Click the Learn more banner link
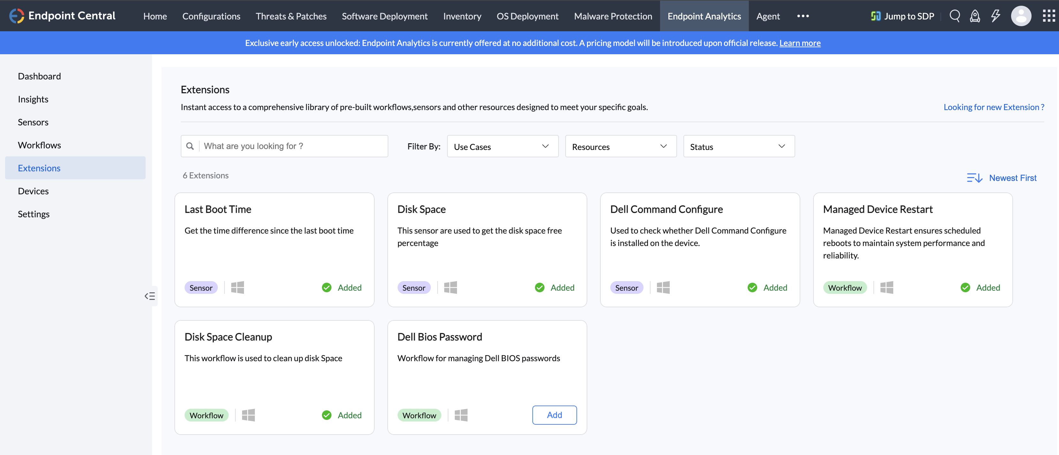 click(800, 43)
